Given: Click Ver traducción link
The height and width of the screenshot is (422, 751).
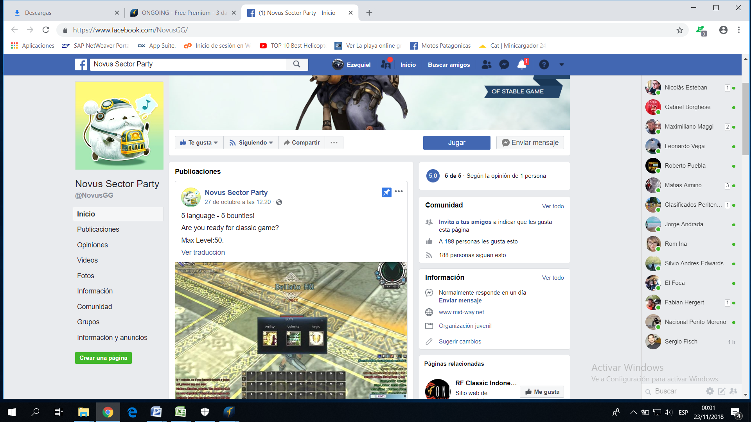Looking at the screenshot, I should pos(203,252).
